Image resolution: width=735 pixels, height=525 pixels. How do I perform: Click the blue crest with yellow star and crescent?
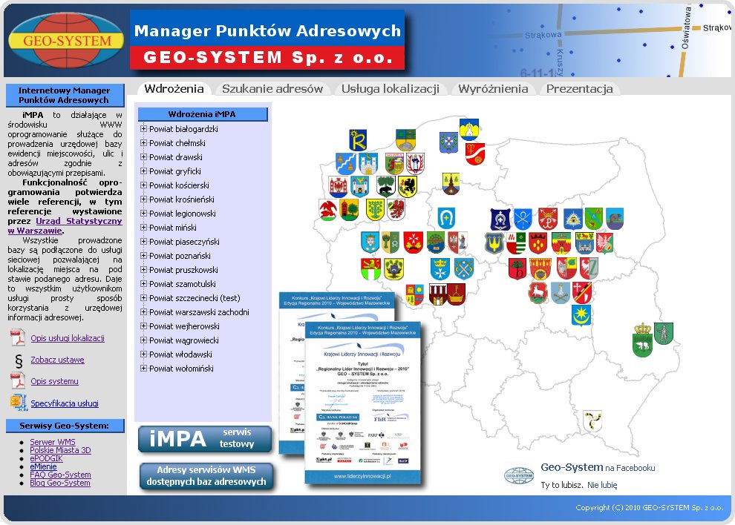(581, 315)
